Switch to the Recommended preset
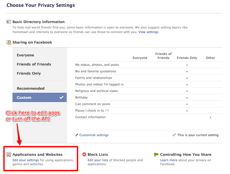 click(30, 88)
